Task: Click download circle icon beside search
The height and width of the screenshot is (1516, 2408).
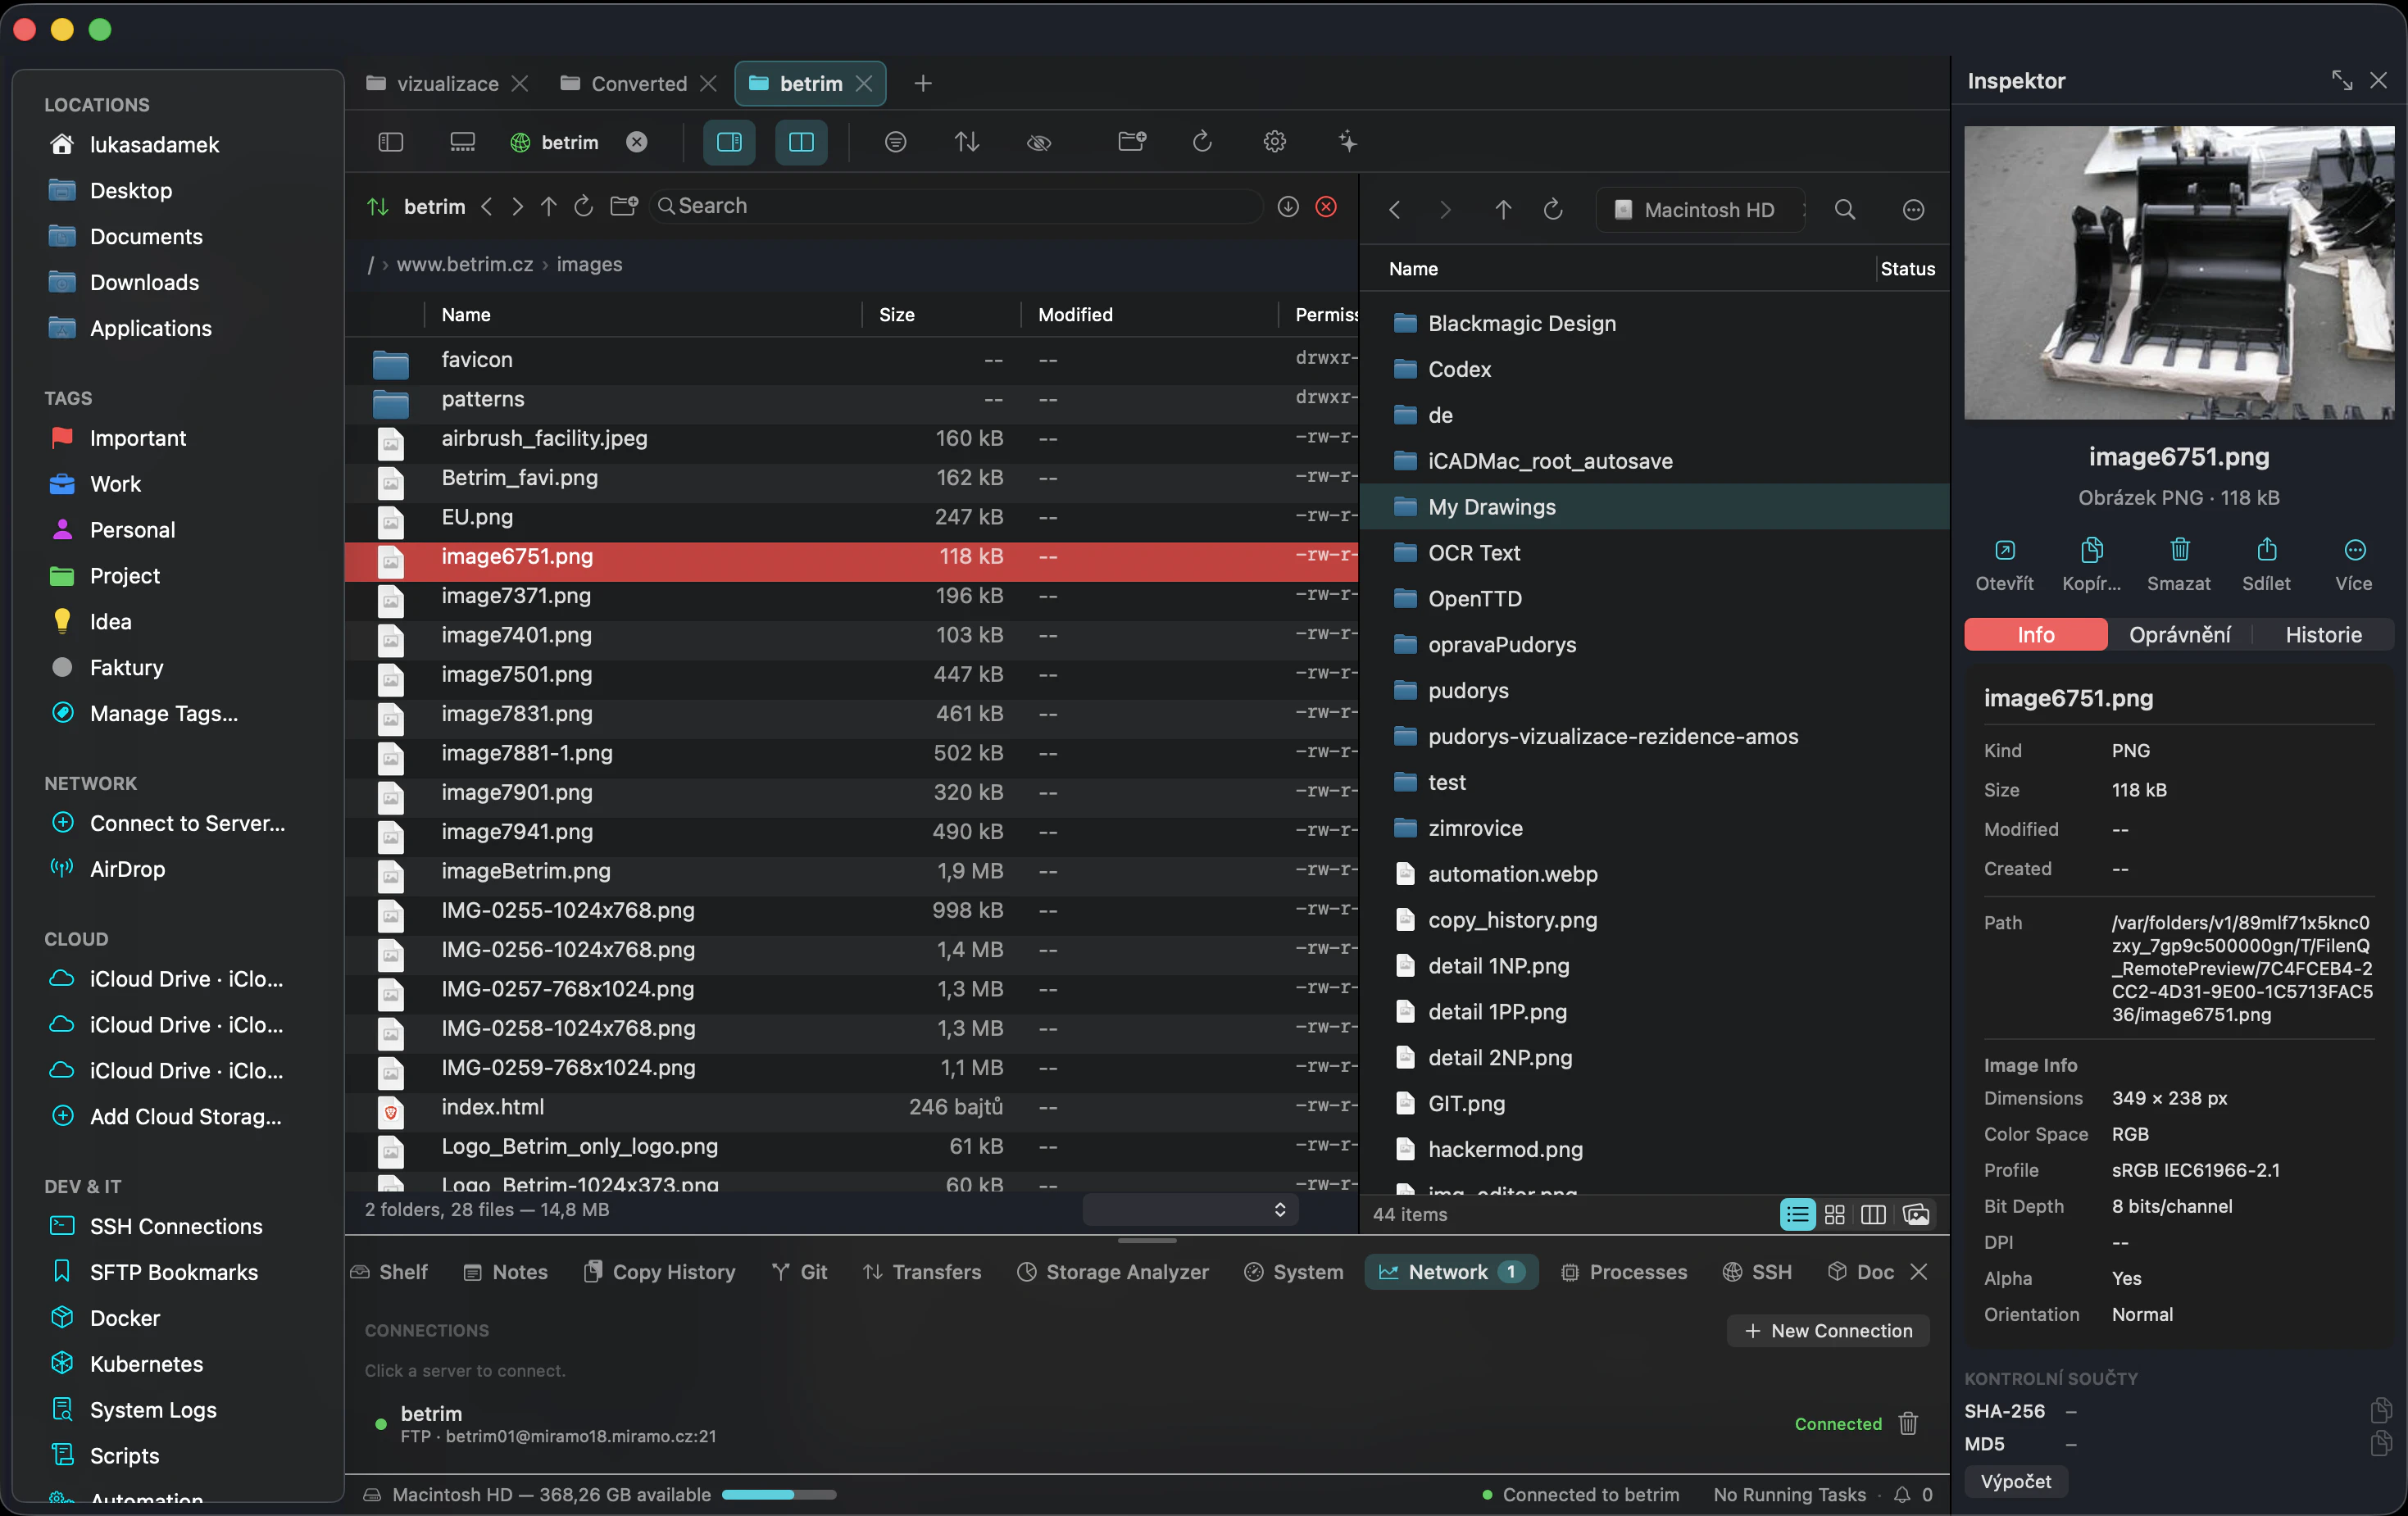Action: tap(1288, 206)
